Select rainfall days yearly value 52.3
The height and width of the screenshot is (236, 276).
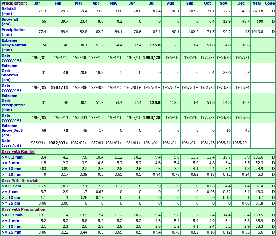[x=260, y=163]
